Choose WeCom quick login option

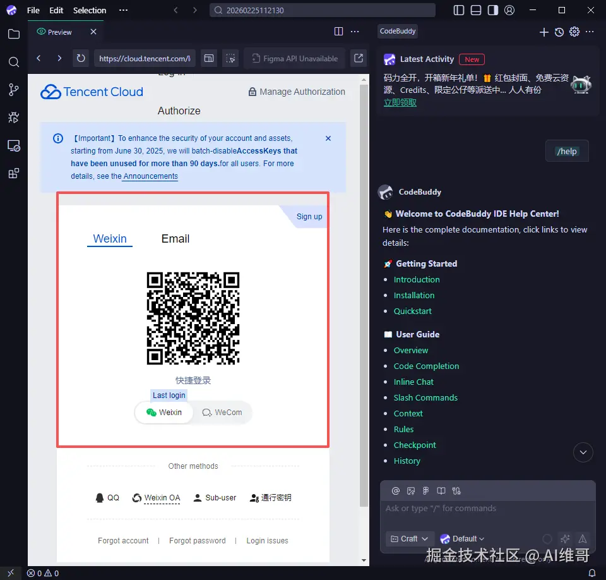(x=222, y=413)
